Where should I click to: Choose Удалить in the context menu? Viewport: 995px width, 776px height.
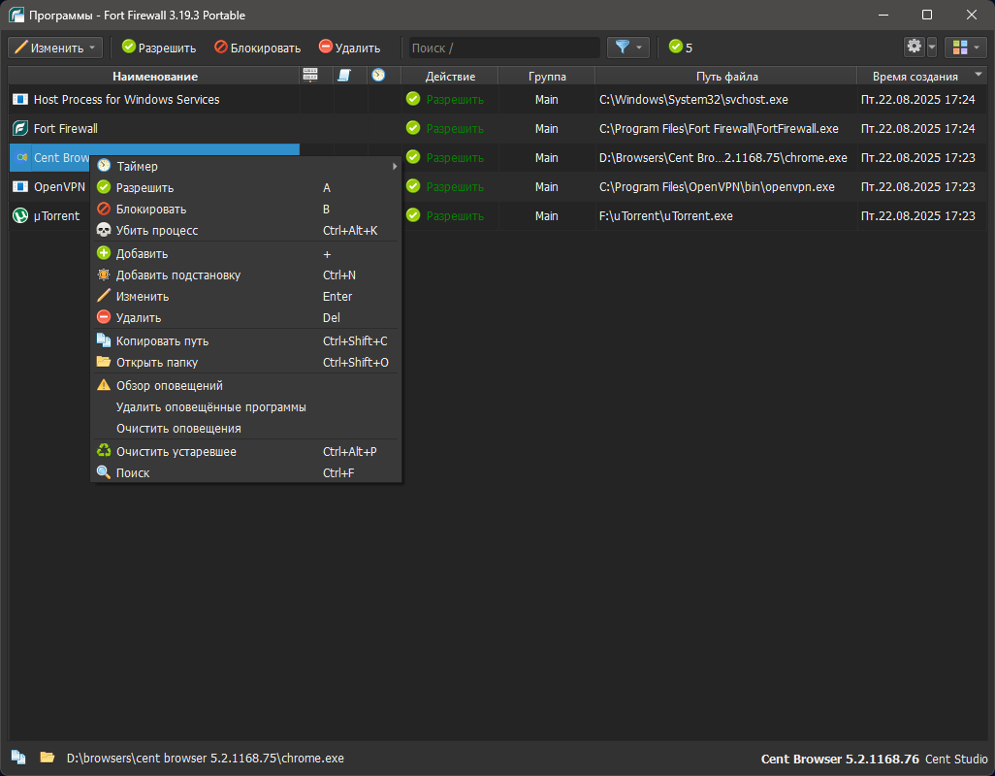click(x=246, y=318)
